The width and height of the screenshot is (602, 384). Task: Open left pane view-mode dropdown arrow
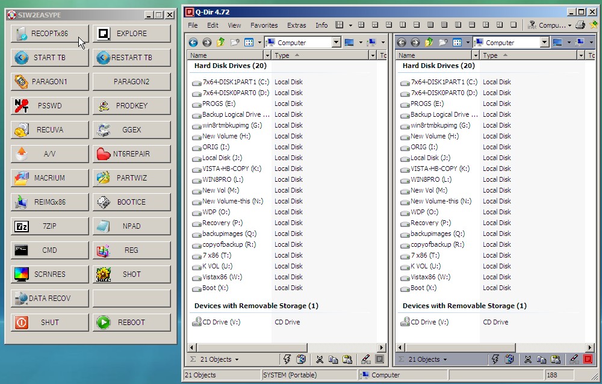tap(260, 43)
